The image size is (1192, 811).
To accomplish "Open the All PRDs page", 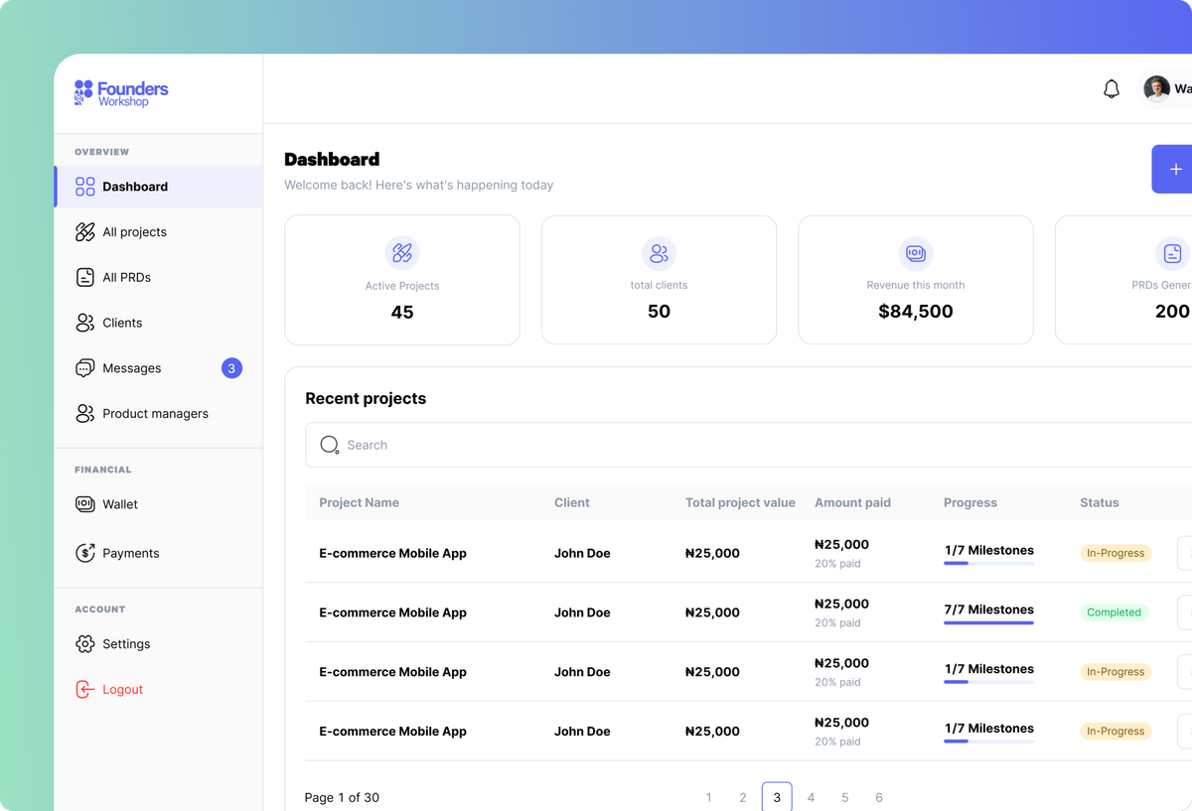I will [126, 278].
